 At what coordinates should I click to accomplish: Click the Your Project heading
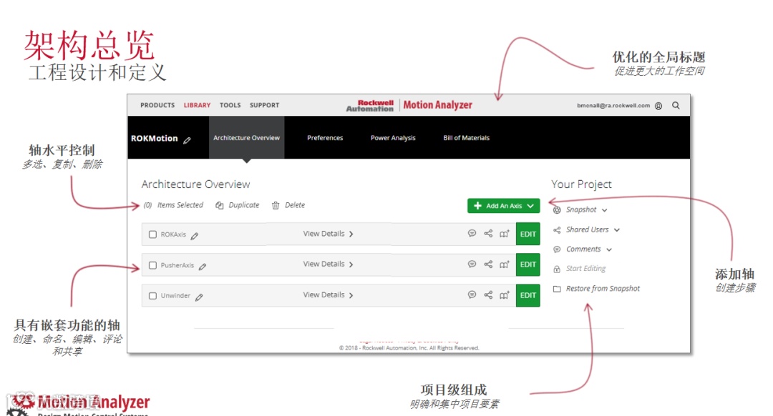pos(581,184)
